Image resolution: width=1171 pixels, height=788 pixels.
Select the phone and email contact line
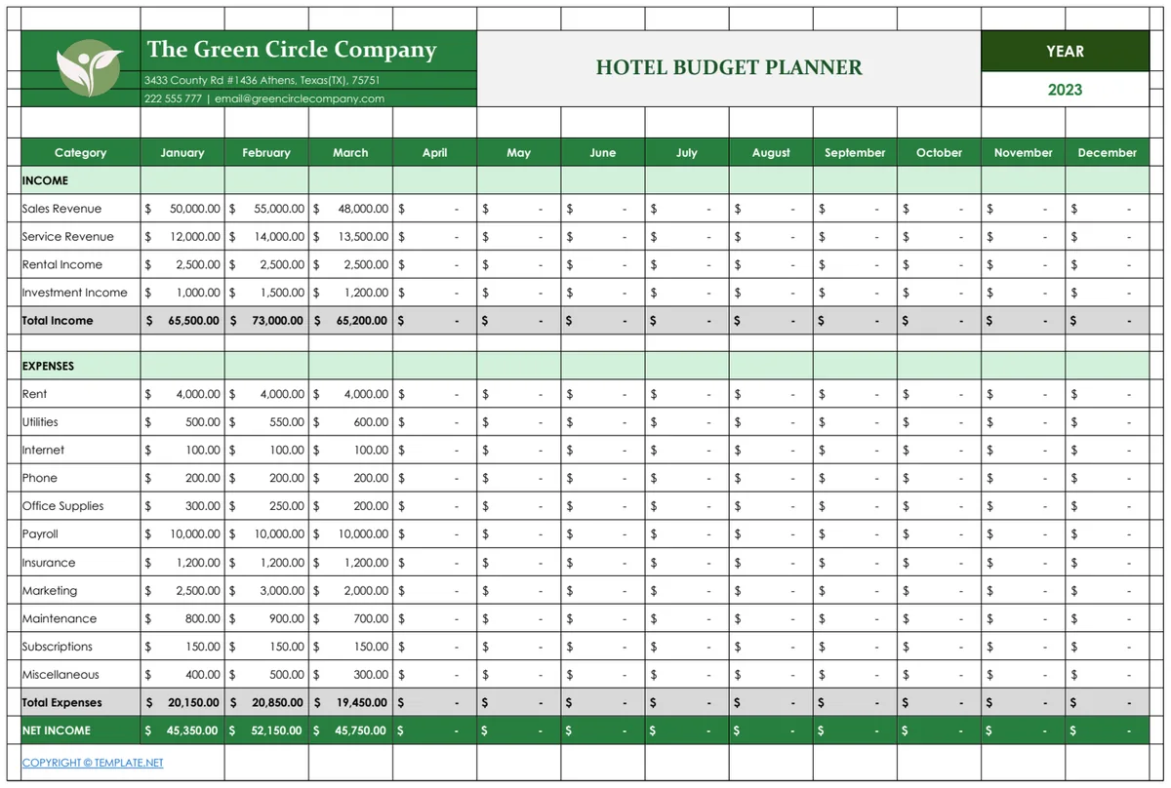[264, 98]
